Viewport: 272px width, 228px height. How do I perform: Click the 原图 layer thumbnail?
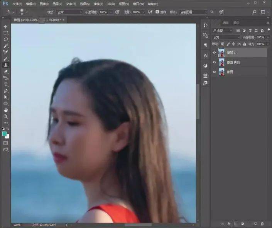click(222, 72)
